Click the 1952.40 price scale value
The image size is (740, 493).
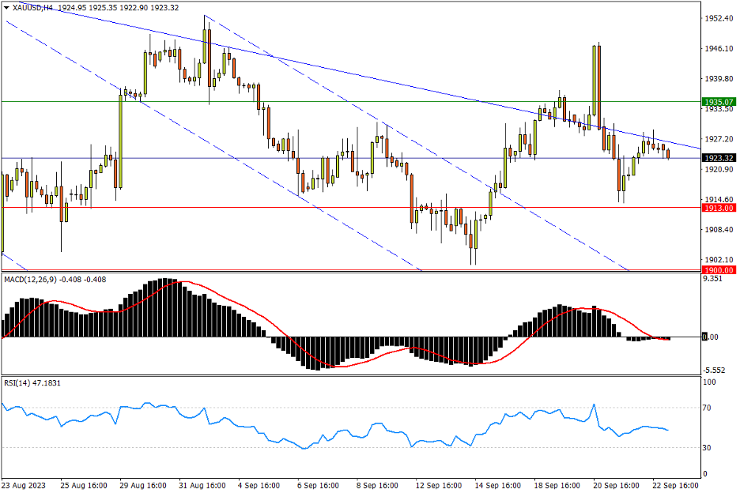click(x=717, y=18)
